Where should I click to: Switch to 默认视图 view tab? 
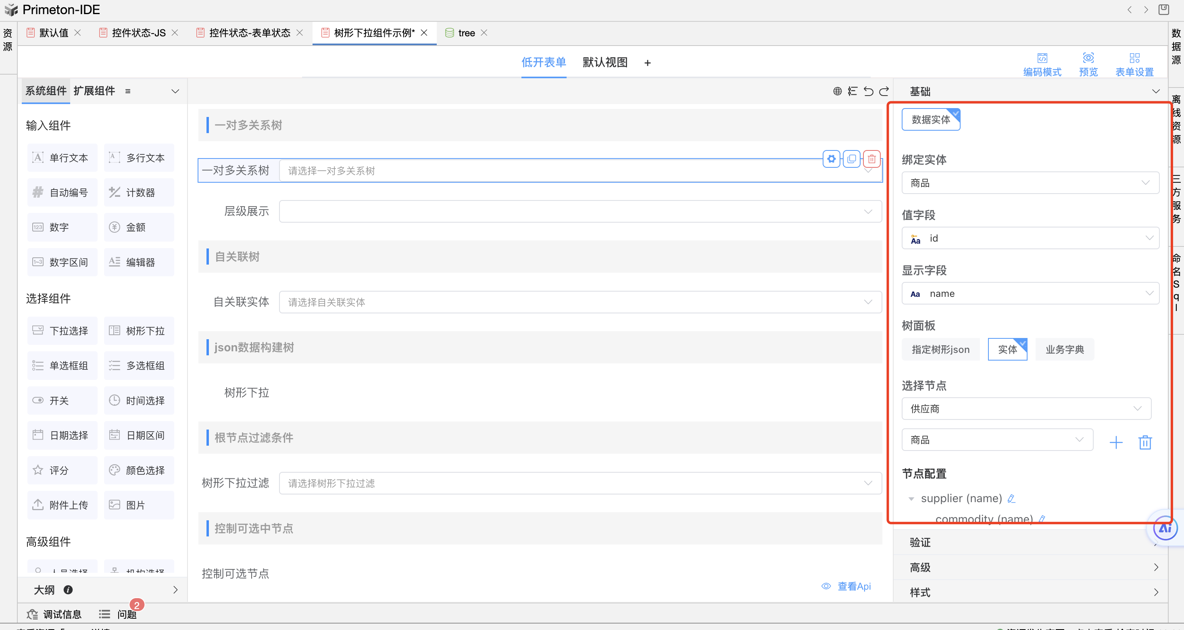pos(605,63)
